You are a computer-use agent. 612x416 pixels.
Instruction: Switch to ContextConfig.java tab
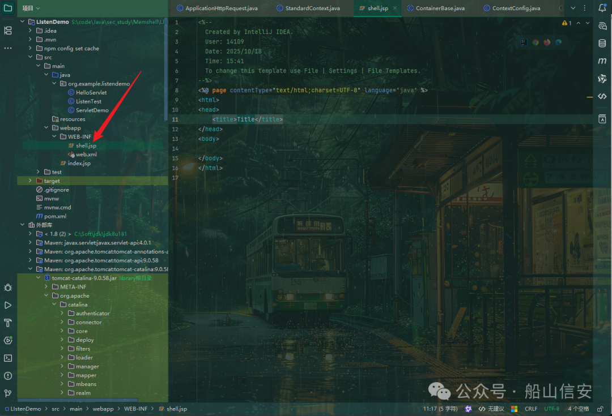[512, 8]
